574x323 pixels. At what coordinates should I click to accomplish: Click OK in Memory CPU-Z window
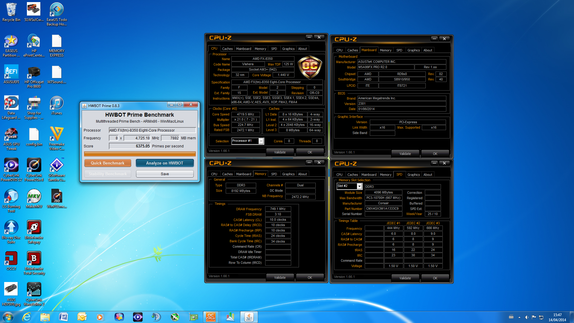pyautogui.click(x=310, y=278)
